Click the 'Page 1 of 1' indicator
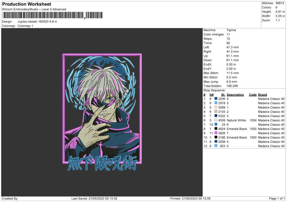 click(277, 199)
